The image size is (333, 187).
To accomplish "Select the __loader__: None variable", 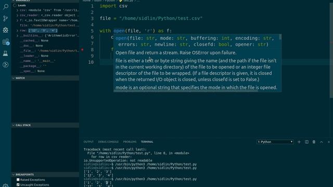I will [x=45, y=56].
